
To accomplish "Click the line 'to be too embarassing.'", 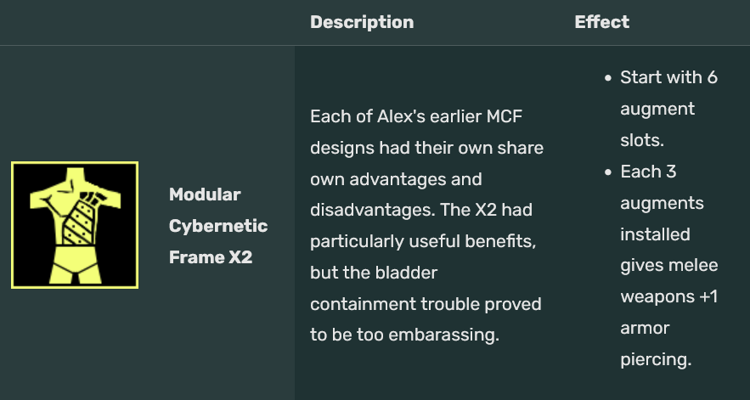I will [403, 335].
